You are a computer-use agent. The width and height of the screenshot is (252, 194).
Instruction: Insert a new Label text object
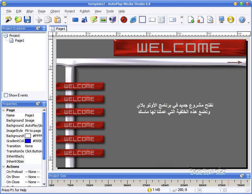84,20
